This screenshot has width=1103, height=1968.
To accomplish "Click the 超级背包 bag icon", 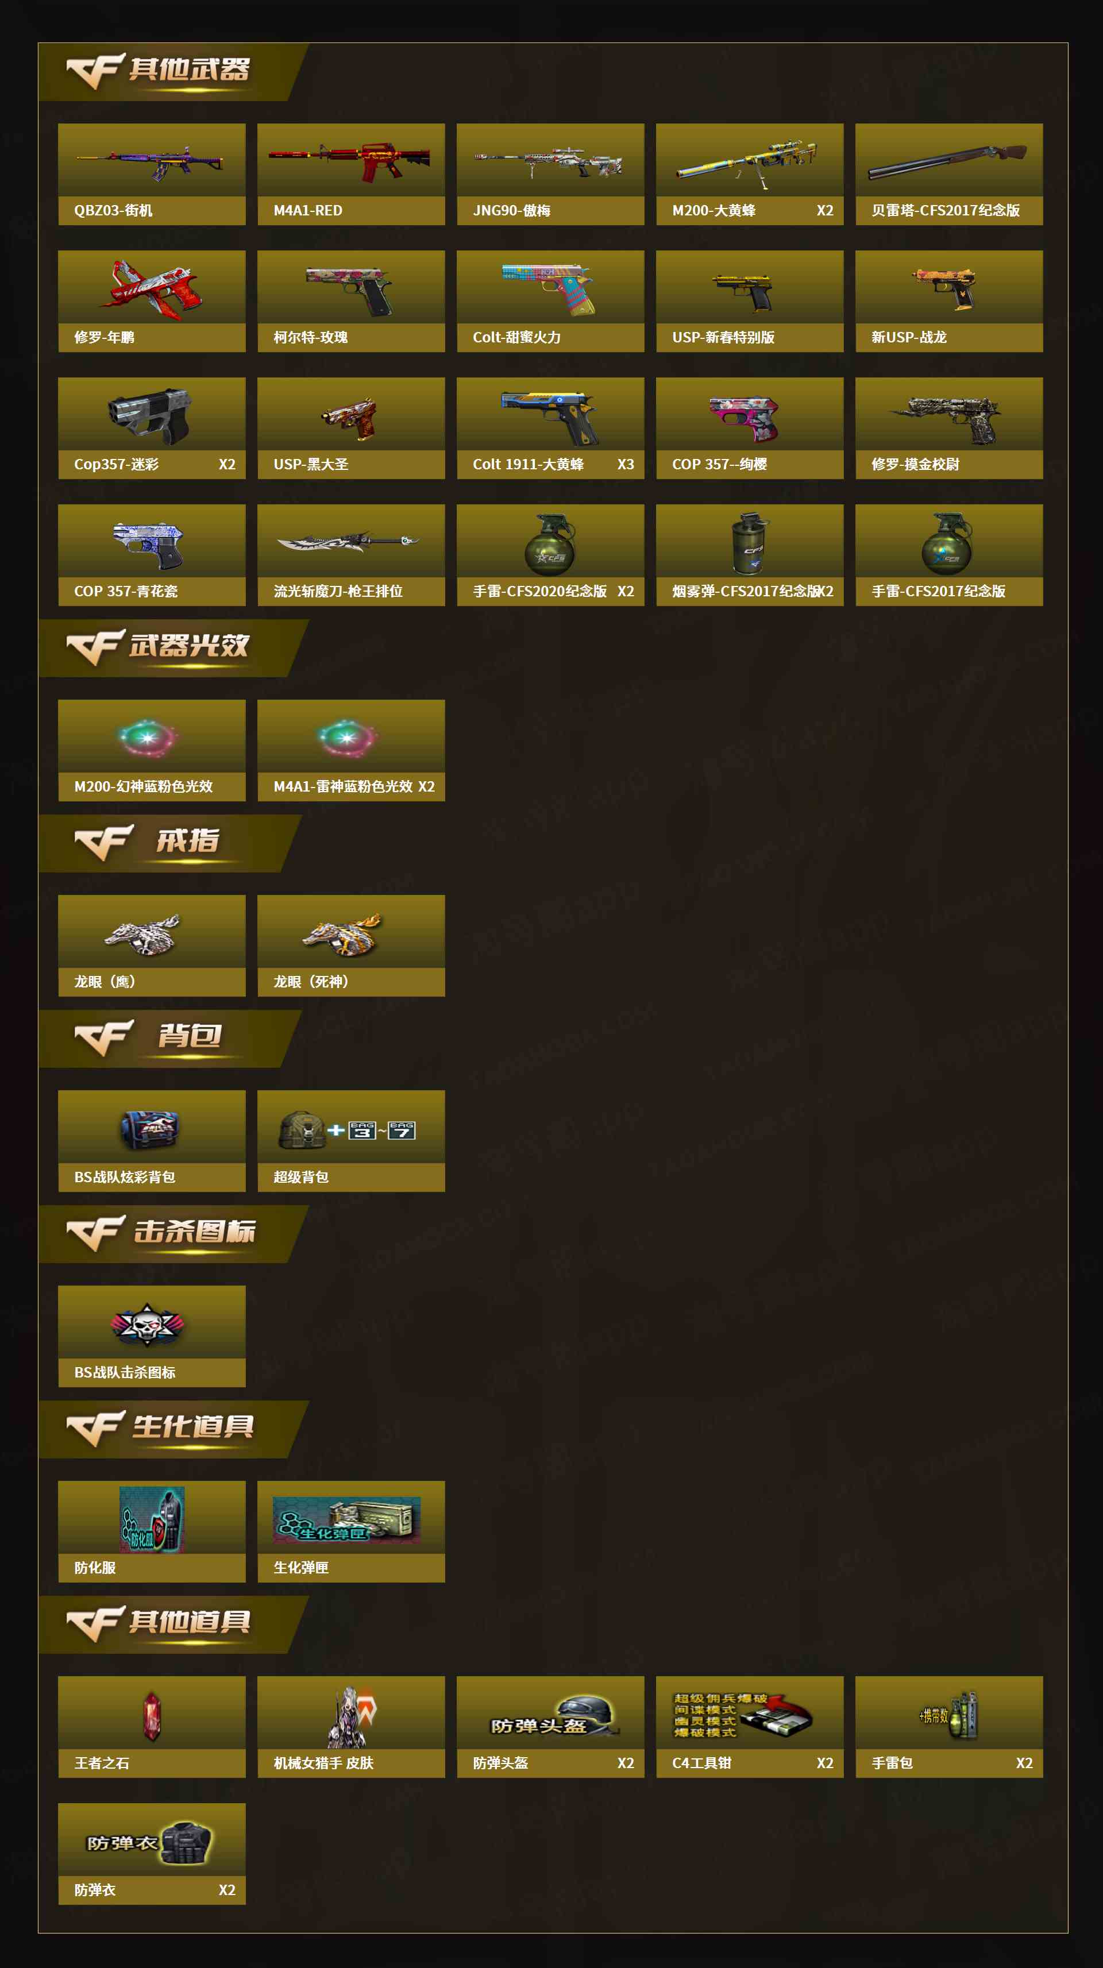I will 348,1130.
